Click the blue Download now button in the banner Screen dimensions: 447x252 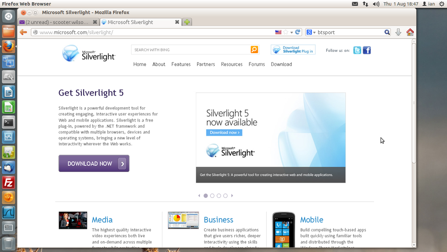224,132
